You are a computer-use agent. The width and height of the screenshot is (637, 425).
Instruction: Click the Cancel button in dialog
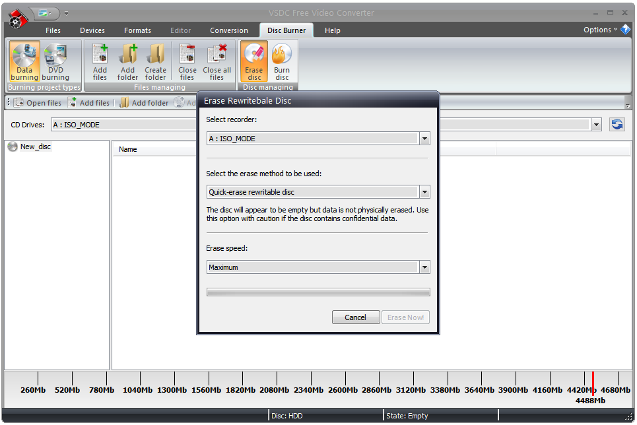[x=356, y=317]
